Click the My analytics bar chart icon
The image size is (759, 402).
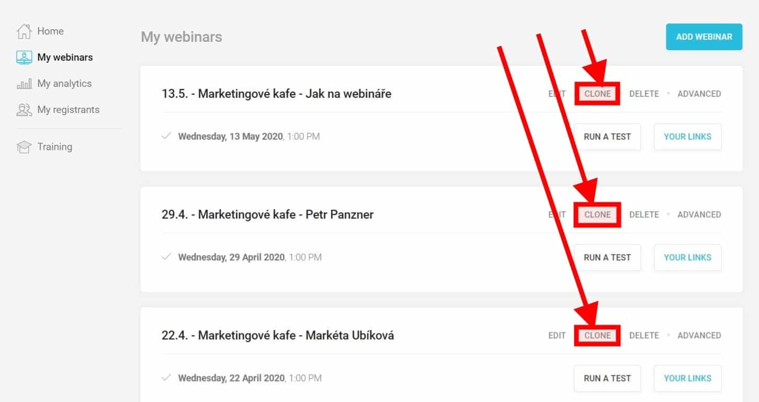[24, 84]
